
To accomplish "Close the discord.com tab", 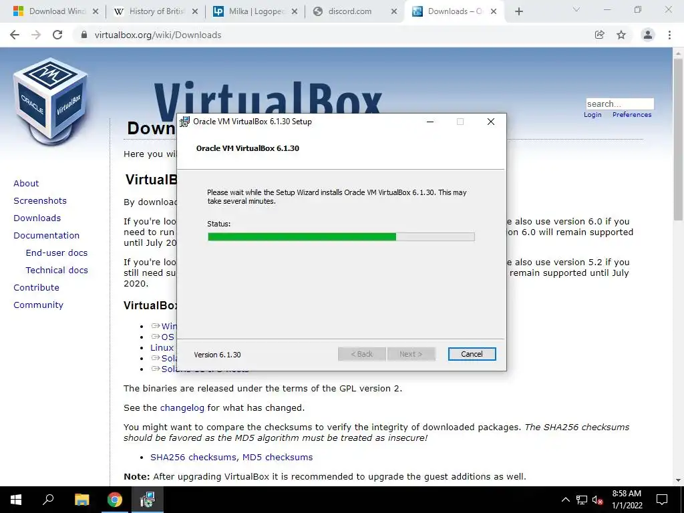I will [394, 12].
